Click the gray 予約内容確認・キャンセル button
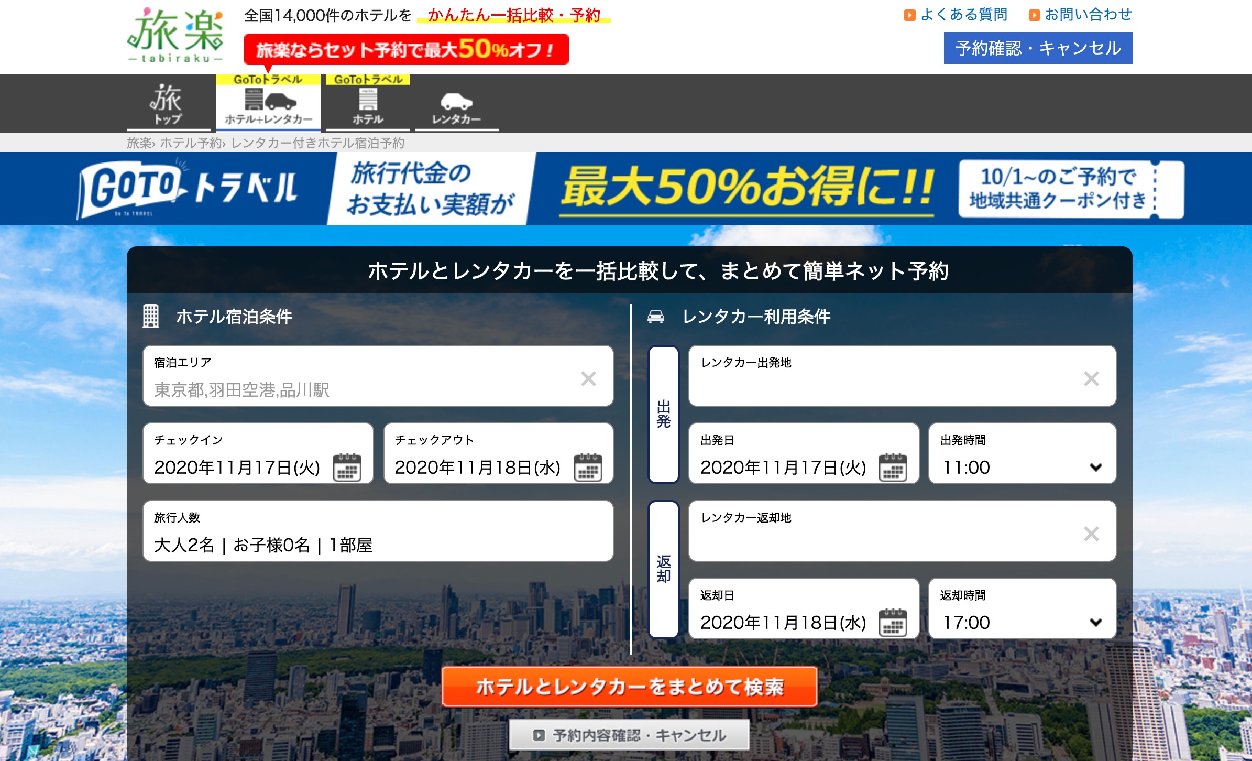The width and height of the screenshot is (1252, 761). [x=630, y=735]
